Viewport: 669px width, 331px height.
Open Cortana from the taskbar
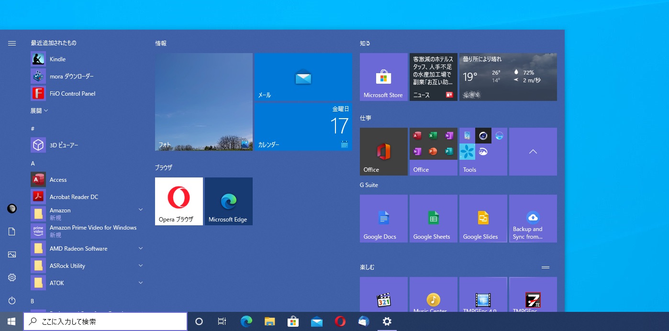(199, 321)
